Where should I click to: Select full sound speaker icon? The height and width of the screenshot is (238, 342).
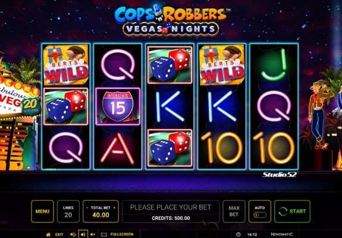click(x=73, y=234)
